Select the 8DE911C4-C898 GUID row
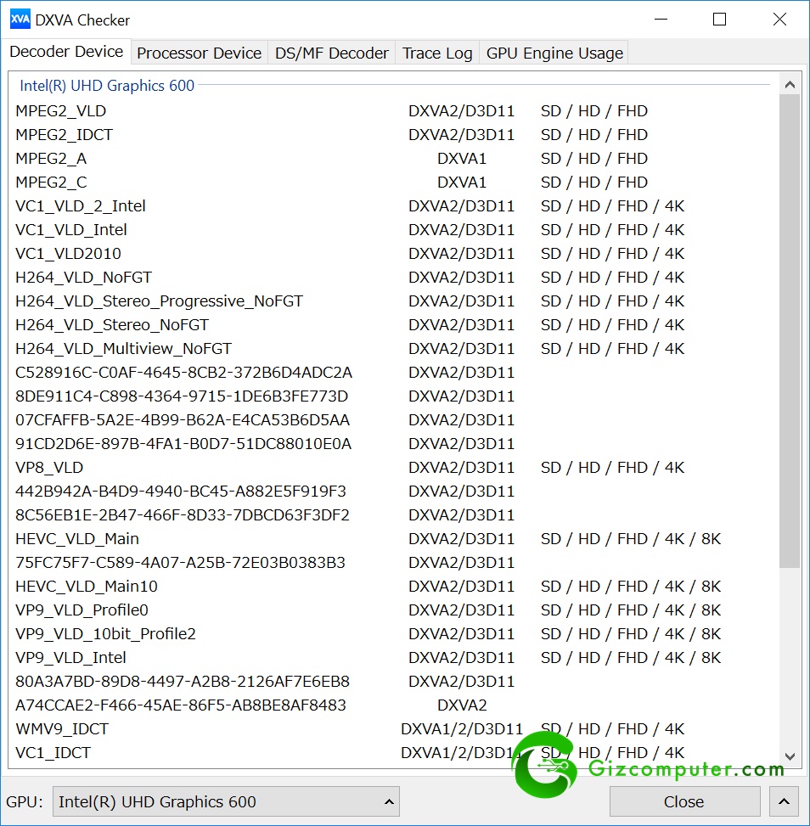 pos(392,396)
